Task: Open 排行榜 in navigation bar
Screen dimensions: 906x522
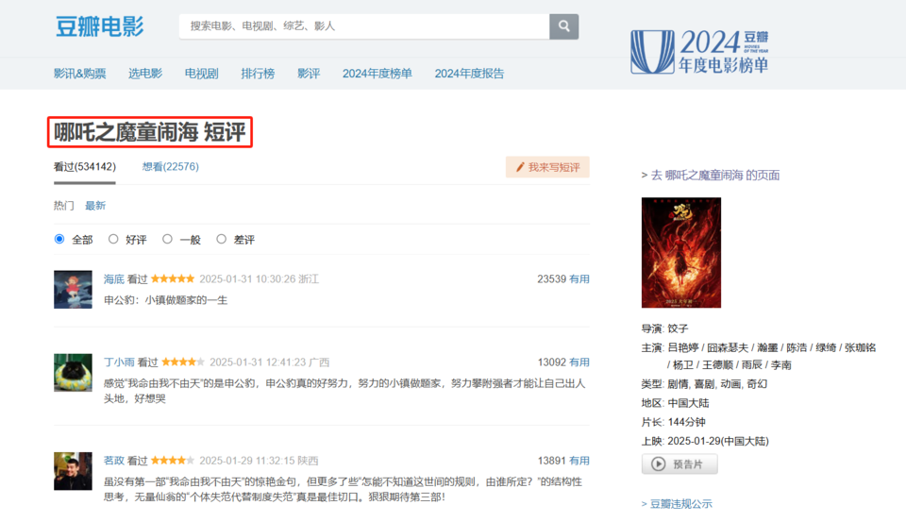Action: tap(258, 74)
